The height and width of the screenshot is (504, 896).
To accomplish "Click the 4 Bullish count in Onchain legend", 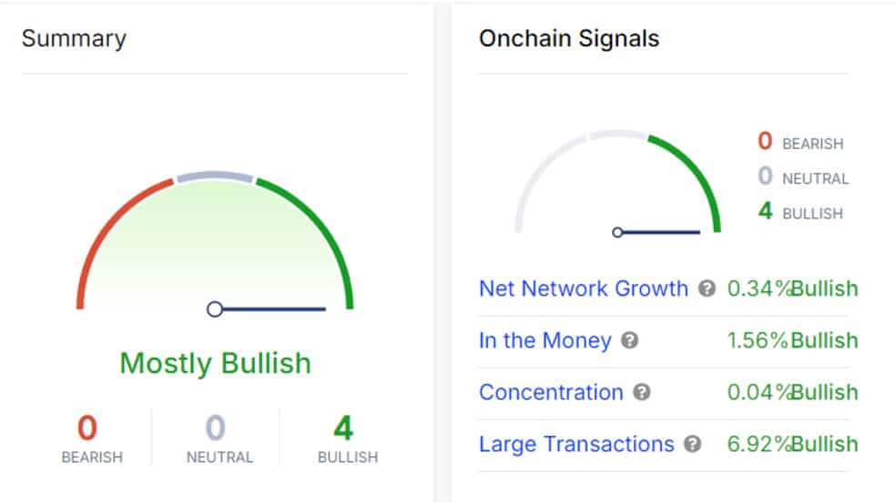I will click(800, 212).
